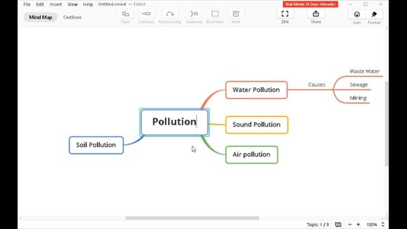This screenshot has height=229, width=407.
Task: Select the Mining subtopic
Action: (358, 98)
